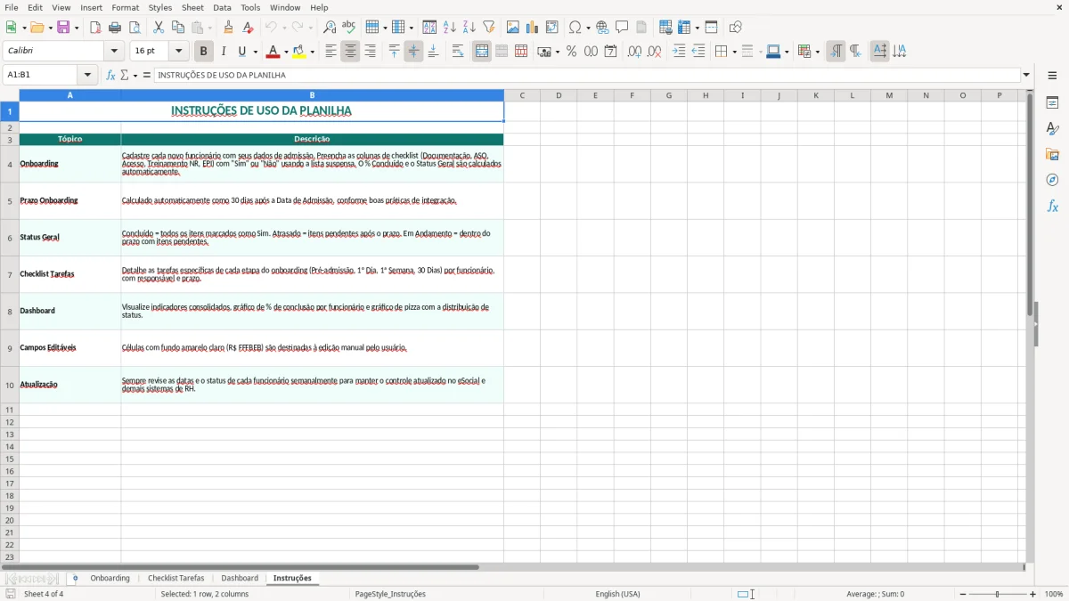Toggle Print Preview
The image size is (1069, 601).
(x=135, y=28)
